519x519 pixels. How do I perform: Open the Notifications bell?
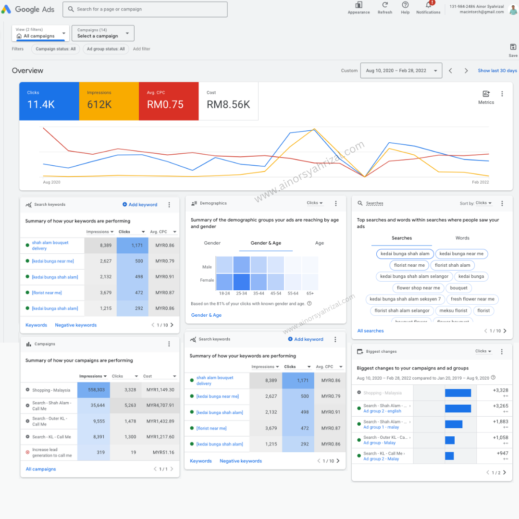(x=428, y=5)
